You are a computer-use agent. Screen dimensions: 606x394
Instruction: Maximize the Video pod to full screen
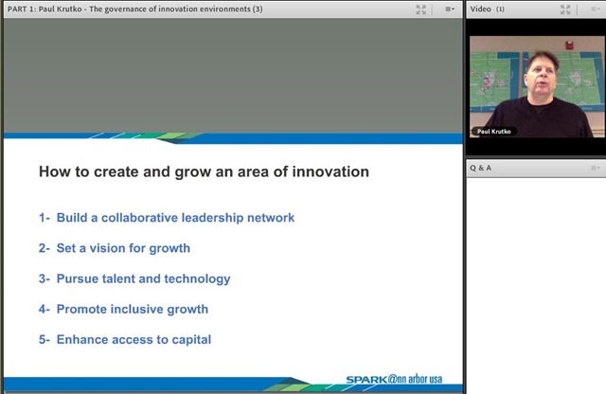pyautogui.click(x=565, y=9)
